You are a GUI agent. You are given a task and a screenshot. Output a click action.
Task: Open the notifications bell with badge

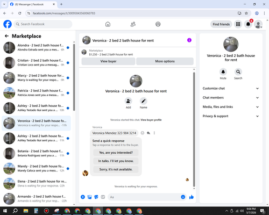point(248,24)
